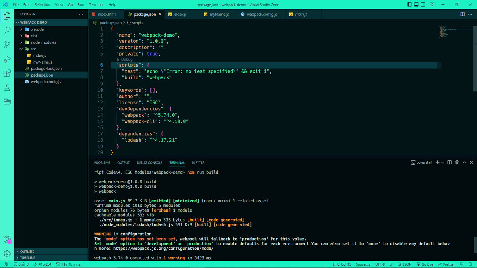Click Prettier status bar item
Screen dimensions: 477x268
[x=446, y=264]
